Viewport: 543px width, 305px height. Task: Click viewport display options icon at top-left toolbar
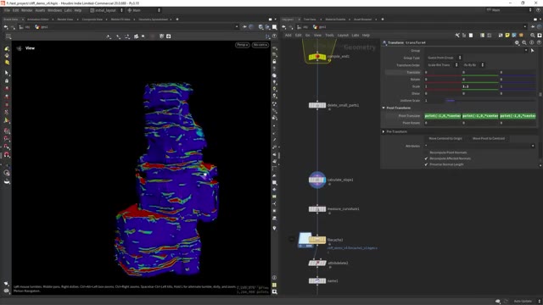8,36
